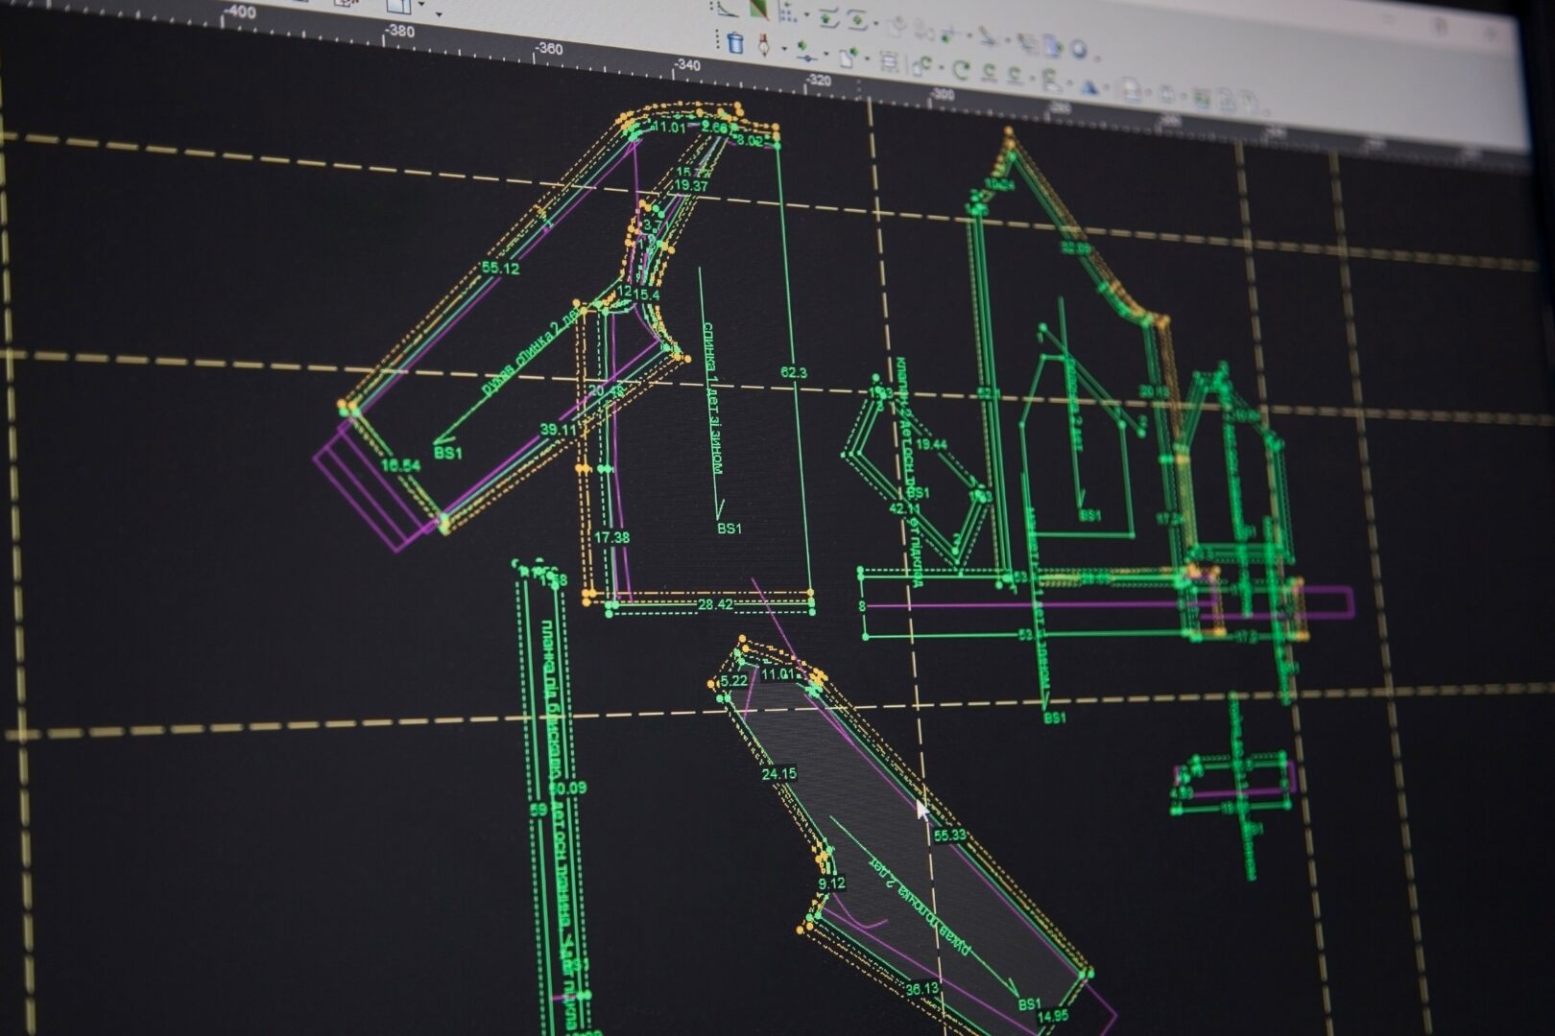Click the standalone green rotate arrow icon
The height and width of the screenshot is (1036, 1555).
[961, 69]
